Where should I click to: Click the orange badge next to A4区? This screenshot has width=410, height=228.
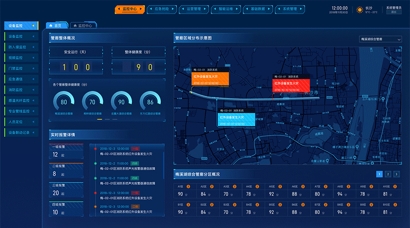(x=257, y=187)
